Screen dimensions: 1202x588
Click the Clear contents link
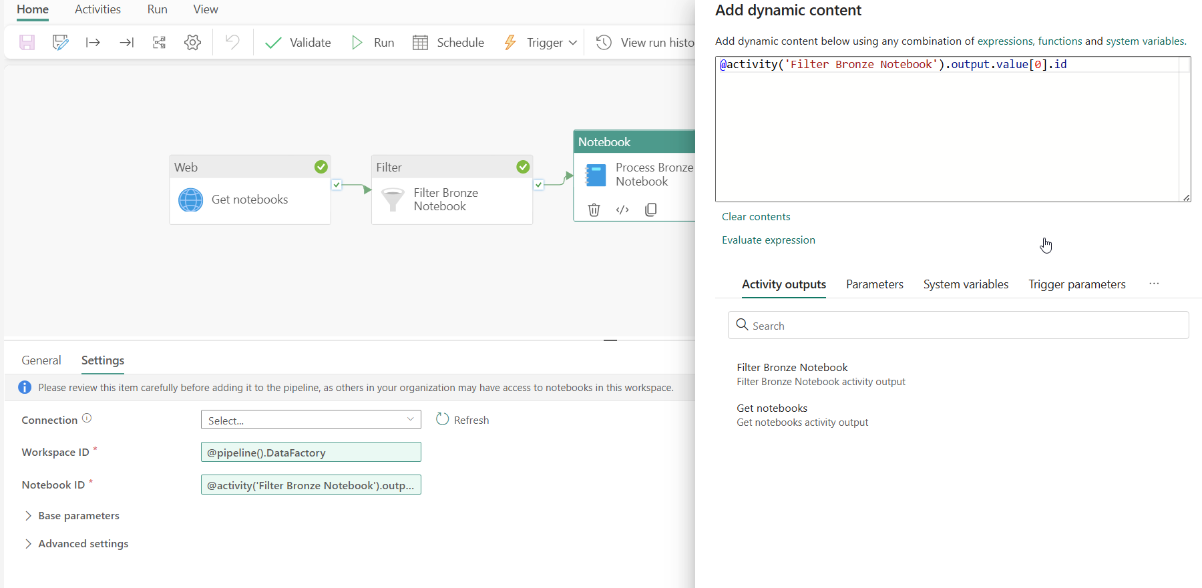click(x=756, y=217)
